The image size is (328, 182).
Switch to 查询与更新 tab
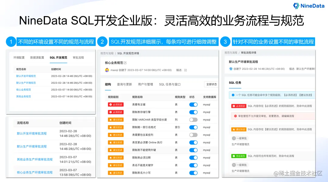coord(124,84)
